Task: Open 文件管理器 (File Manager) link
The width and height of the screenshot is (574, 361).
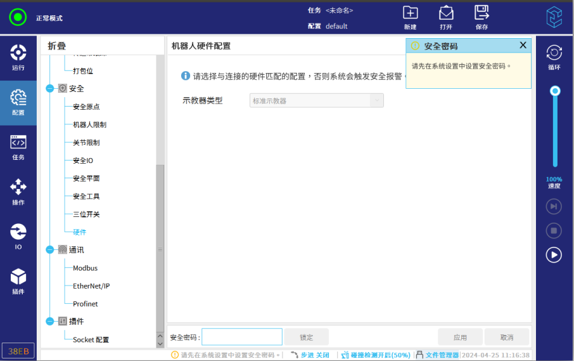Action: [x=437, y=355]
